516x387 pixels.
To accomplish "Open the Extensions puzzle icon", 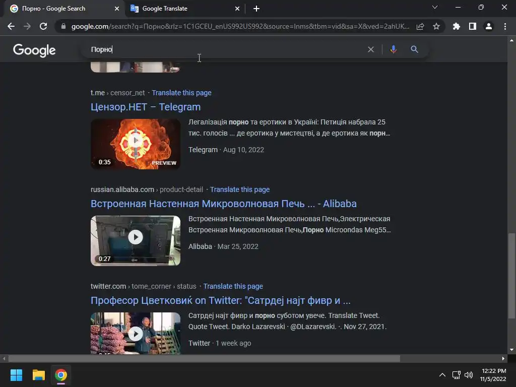I will [x=457, y=26].
